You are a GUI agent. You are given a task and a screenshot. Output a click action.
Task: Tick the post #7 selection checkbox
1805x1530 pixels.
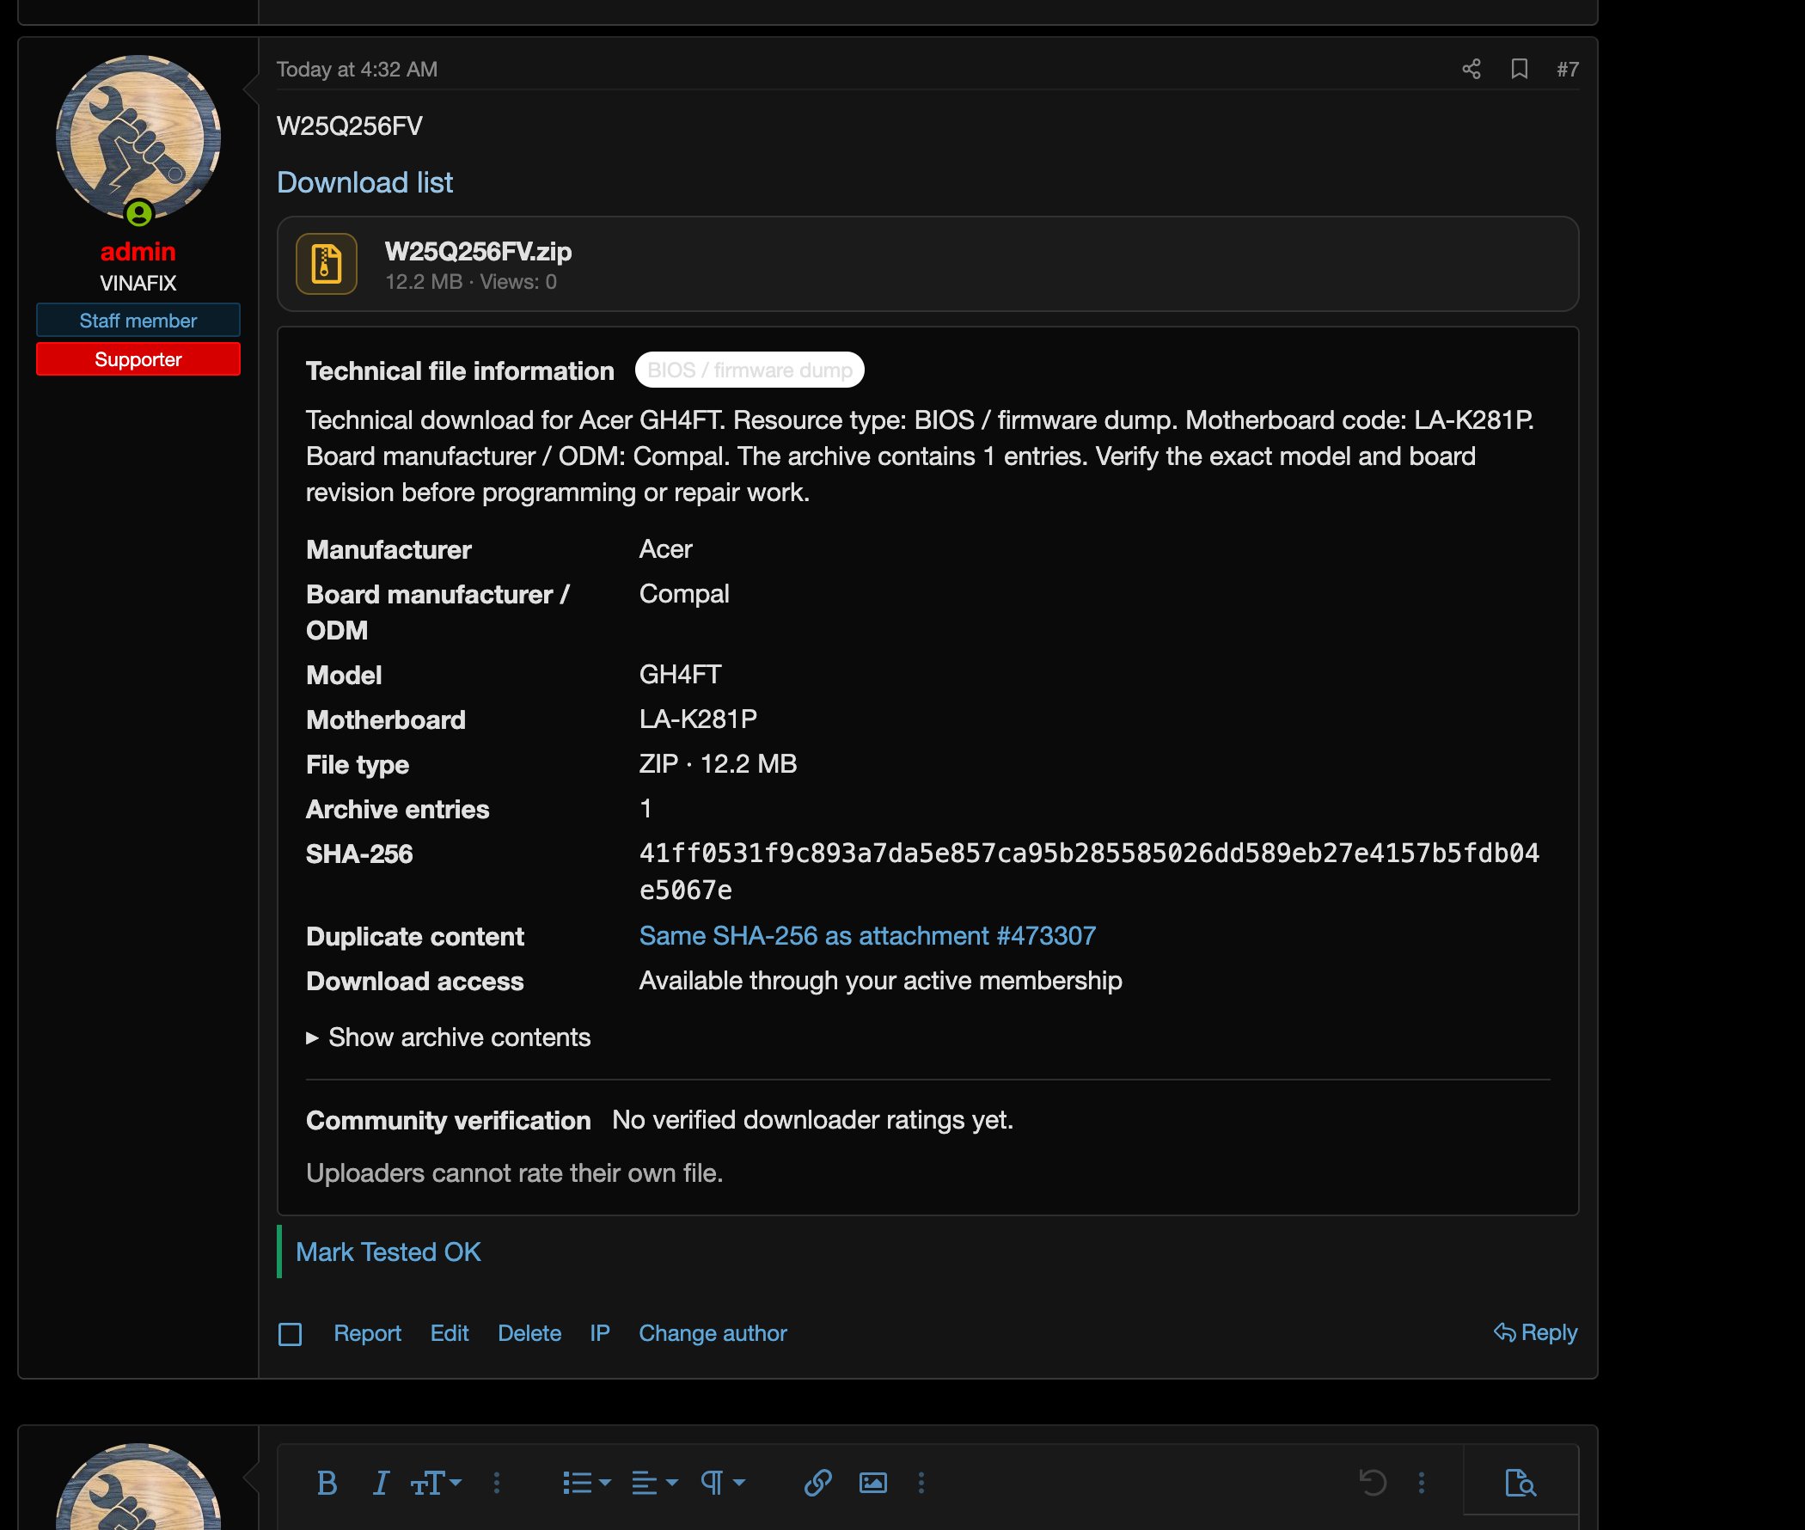(x=290, y=1334)
